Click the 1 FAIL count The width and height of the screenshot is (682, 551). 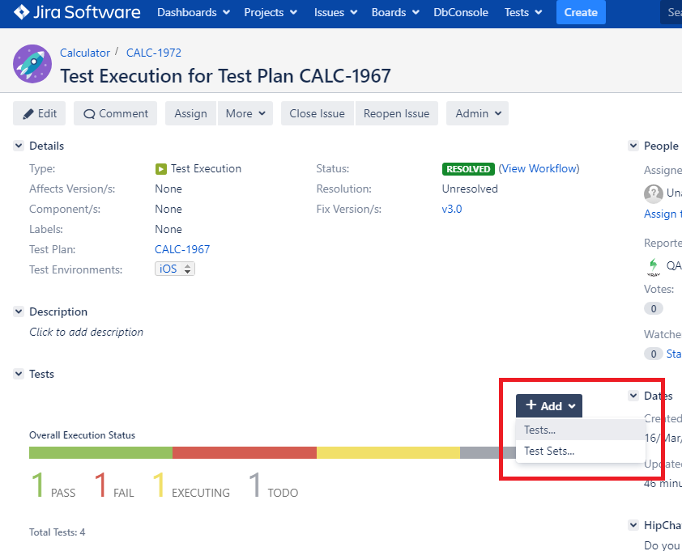114,485
